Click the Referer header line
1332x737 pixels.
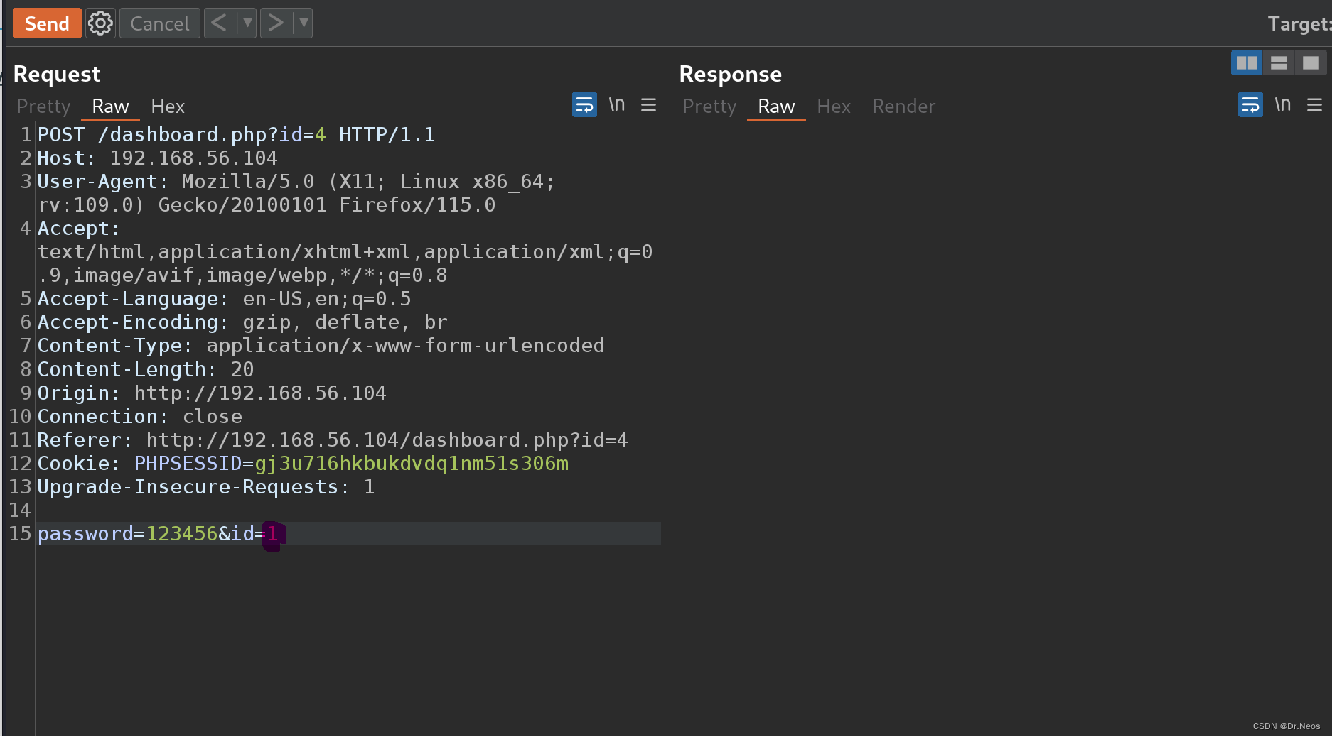[333, 440]
